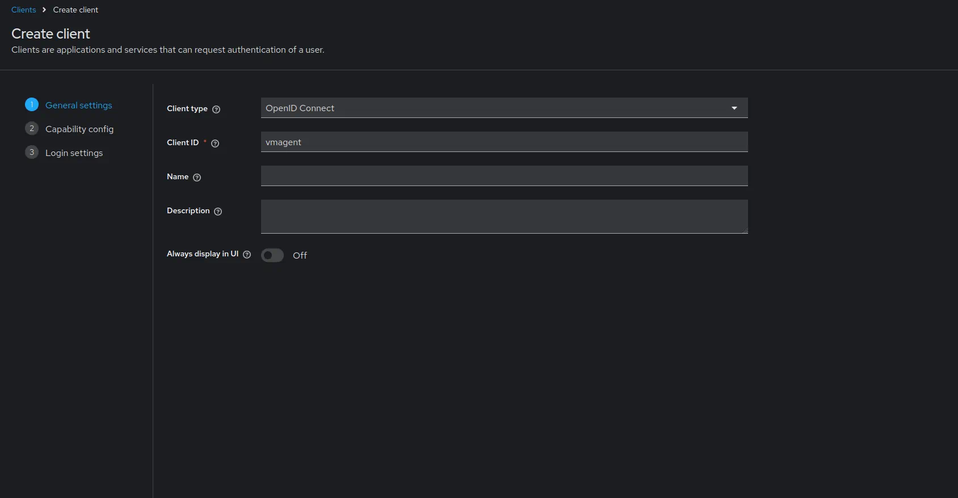
Task: Click inside the Description text area
Action: pos(504,216)
